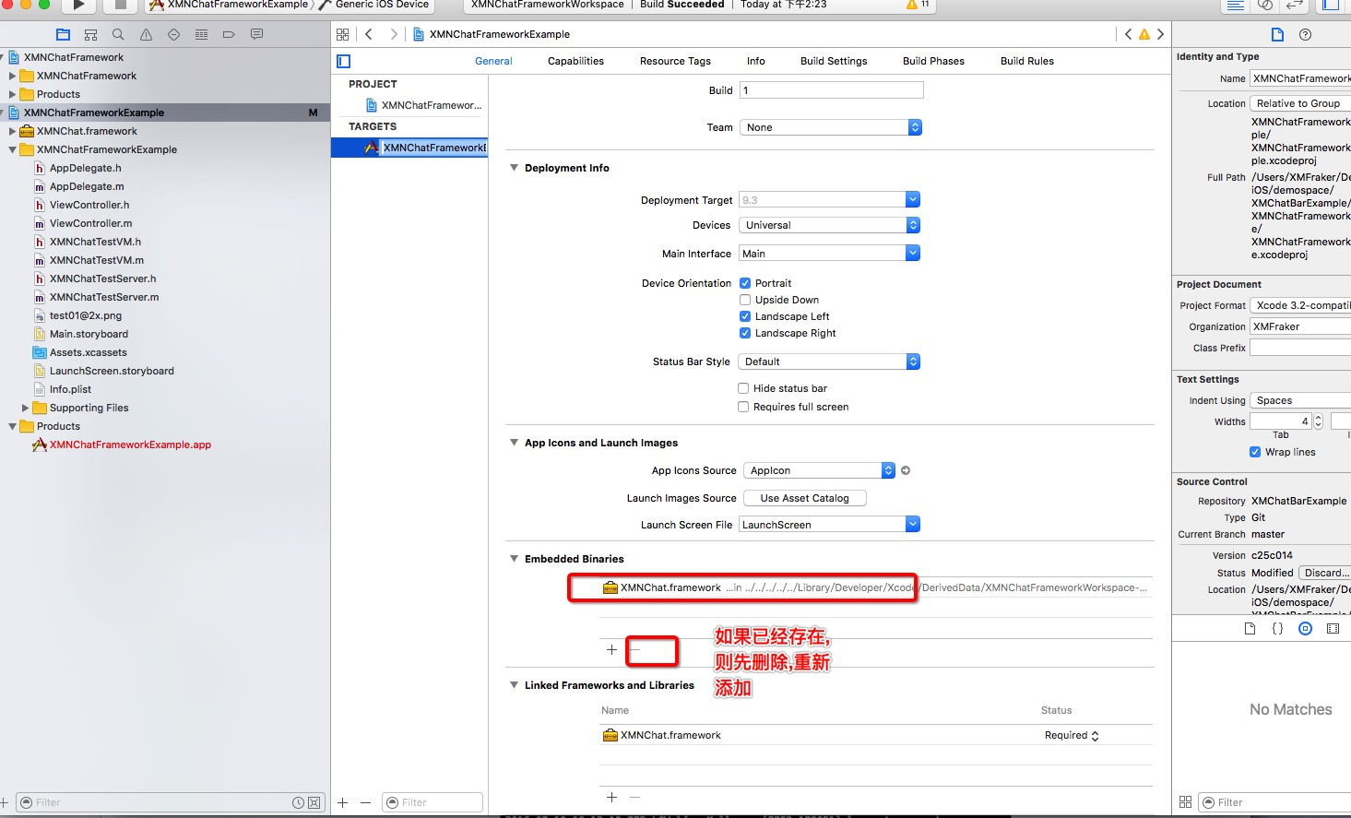Open the Devices dropdown showing Universal
The image size is (1351, 818).
pos(829,225)
